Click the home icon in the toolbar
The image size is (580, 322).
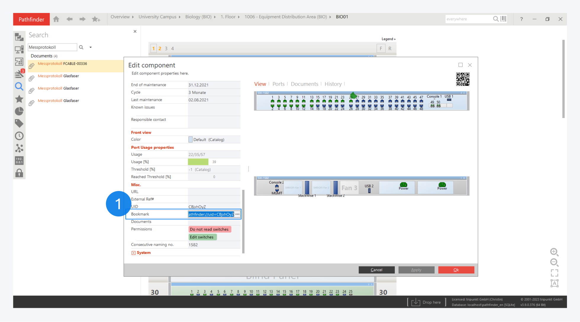click(56, 19)
